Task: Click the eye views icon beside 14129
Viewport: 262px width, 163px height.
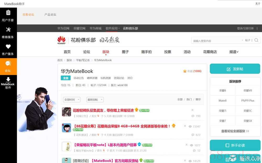Action: pyautogui.click(x=190, y=161)
